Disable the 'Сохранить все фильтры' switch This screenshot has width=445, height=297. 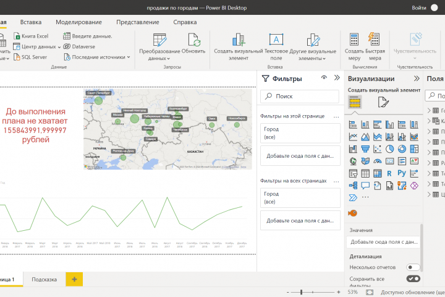(x=413, y=279)
